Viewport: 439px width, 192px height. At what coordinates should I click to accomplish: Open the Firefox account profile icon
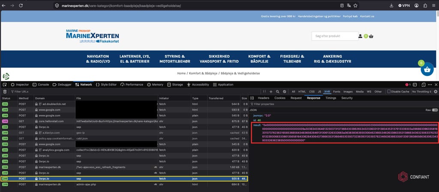tap(417, 5)
